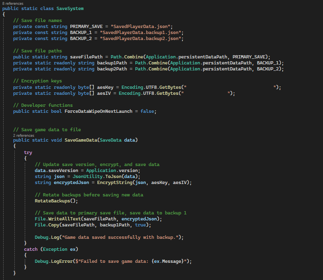Image resolution: width=323 pixels, height=280 pixels.
Task: Click the SaveData parameter type
Action: pyautogui.click(x=111, y=140)
